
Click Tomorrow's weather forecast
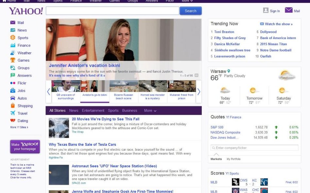click(x=254, y=95)
